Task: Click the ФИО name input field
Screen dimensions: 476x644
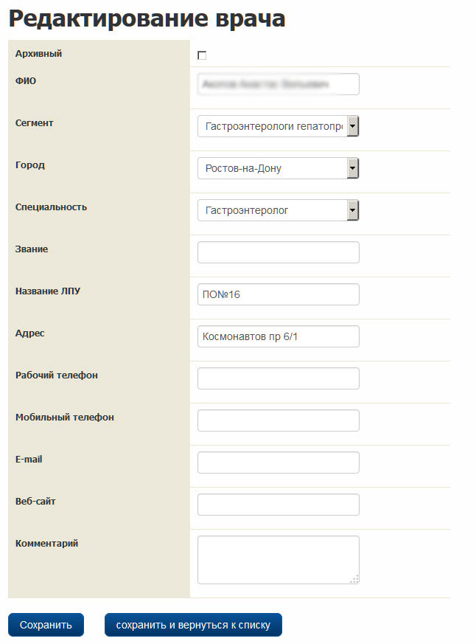Action: click(x=278, y=85)
